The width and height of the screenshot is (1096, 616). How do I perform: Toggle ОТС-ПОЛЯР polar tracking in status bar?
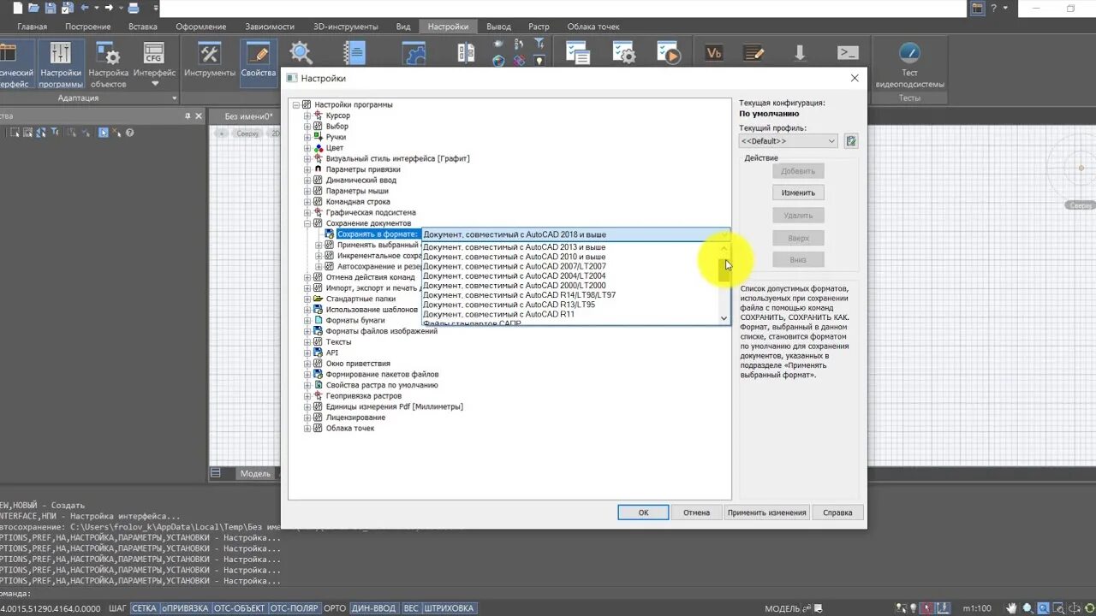295,608
